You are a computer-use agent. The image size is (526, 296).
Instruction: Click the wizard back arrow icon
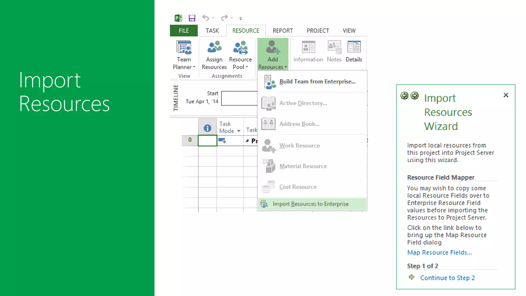(x=404, y=96)
